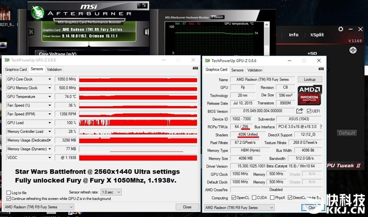Open the Sensor refresh rate dropdown
368x217 pixels.
[x=111, y=192]
